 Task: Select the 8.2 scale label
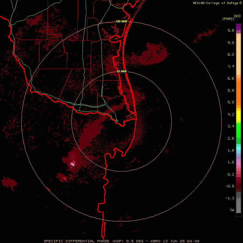tap(231, 54)
